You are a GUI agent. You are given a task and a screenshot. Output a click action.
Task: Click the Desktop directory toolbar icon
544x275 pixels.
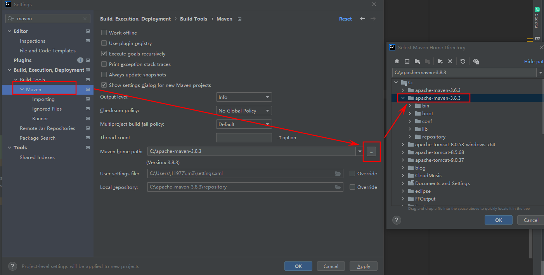coord(407,61)
